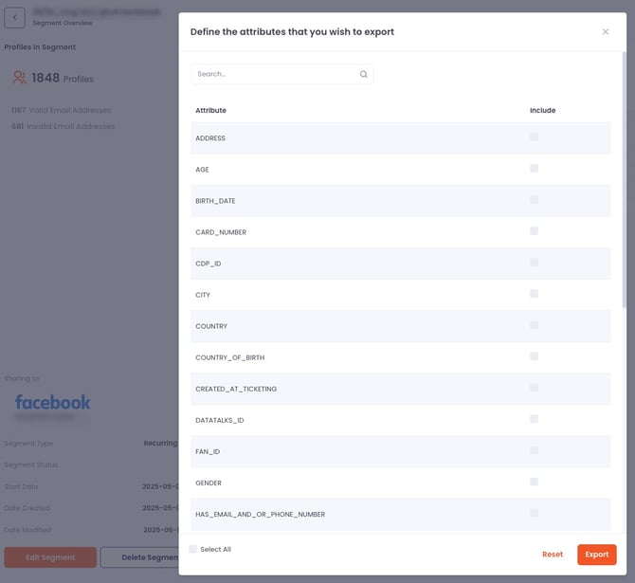
Task: Check the CARD_NUMBER attribute
Action: pyautogui.click(x=535, y=231)
